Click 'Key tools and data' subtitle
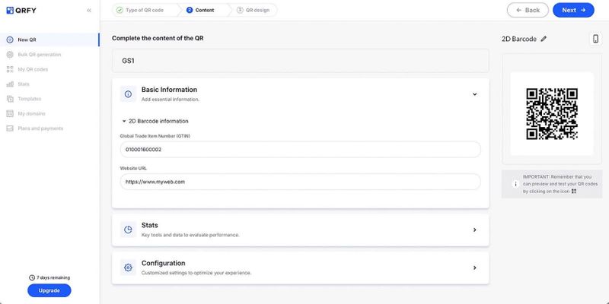Screen dimensions: 609x304 pos(190,235)
